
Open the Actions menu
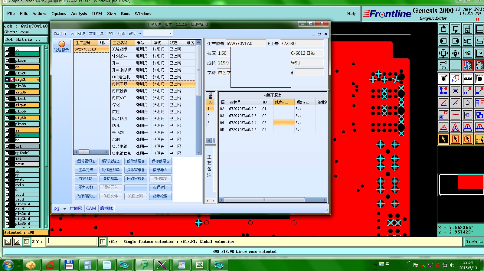39,14
